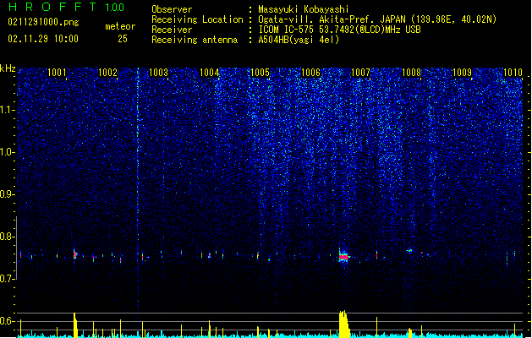Click the 1.0 kHz axis label
Screen dimensions: 532x338
pos(8,152)
